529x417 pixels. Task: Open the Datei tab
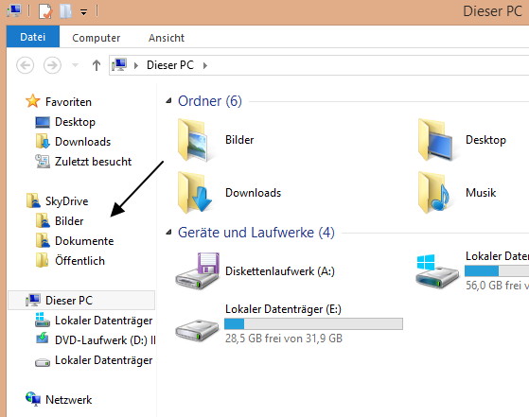(33, 37)
